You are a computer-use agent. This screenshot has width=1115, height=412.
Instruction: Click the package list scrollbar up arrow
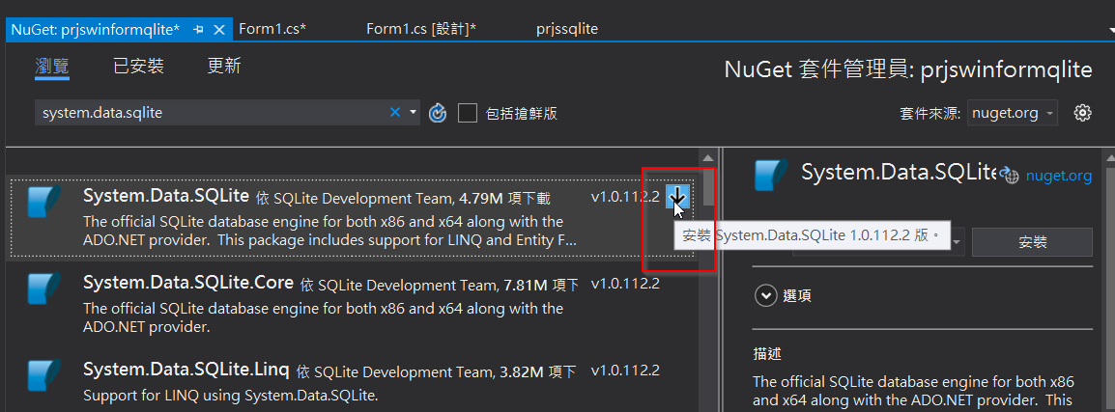(x=707, y=157)
